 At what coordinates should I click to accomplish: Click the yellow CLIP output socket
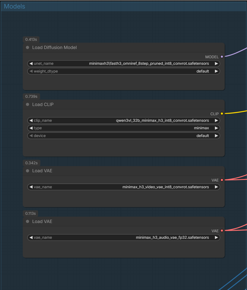[222, 114]
